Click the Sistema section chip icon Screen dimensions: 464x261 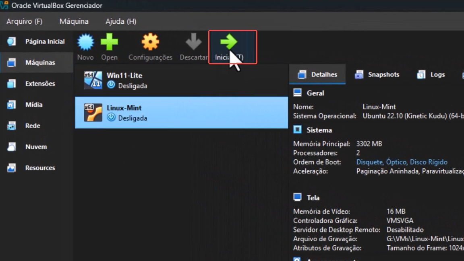(297, 129)
